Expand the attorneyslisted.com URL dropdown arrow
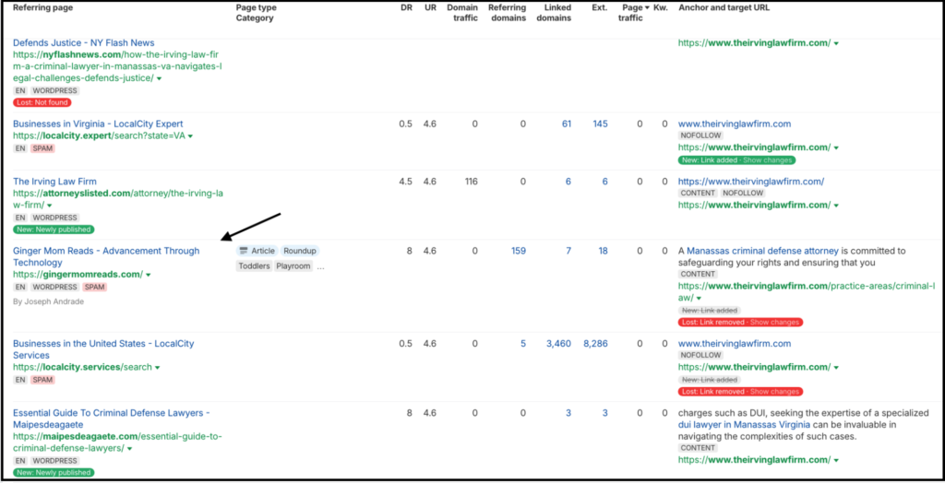 (x=49, y=206)
